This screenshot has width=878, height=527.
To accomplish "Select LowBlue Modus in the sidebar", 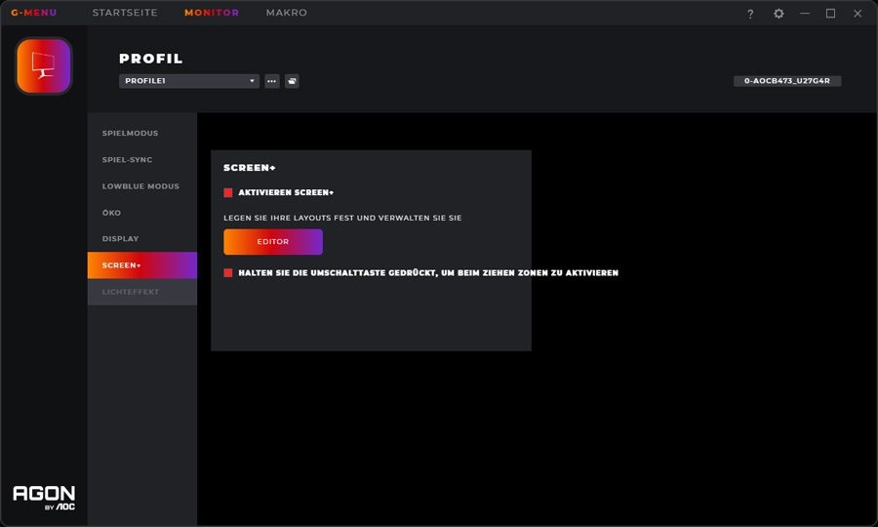I will coord(140,186).
